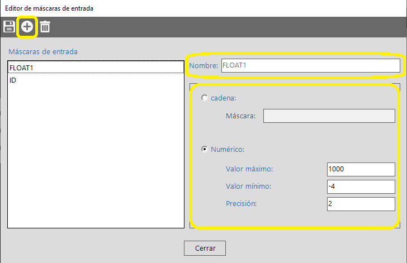This screenshot has width=407, height=263.
Task: Select FLOAT1 in the mask list
Action: tap(96, 67)
